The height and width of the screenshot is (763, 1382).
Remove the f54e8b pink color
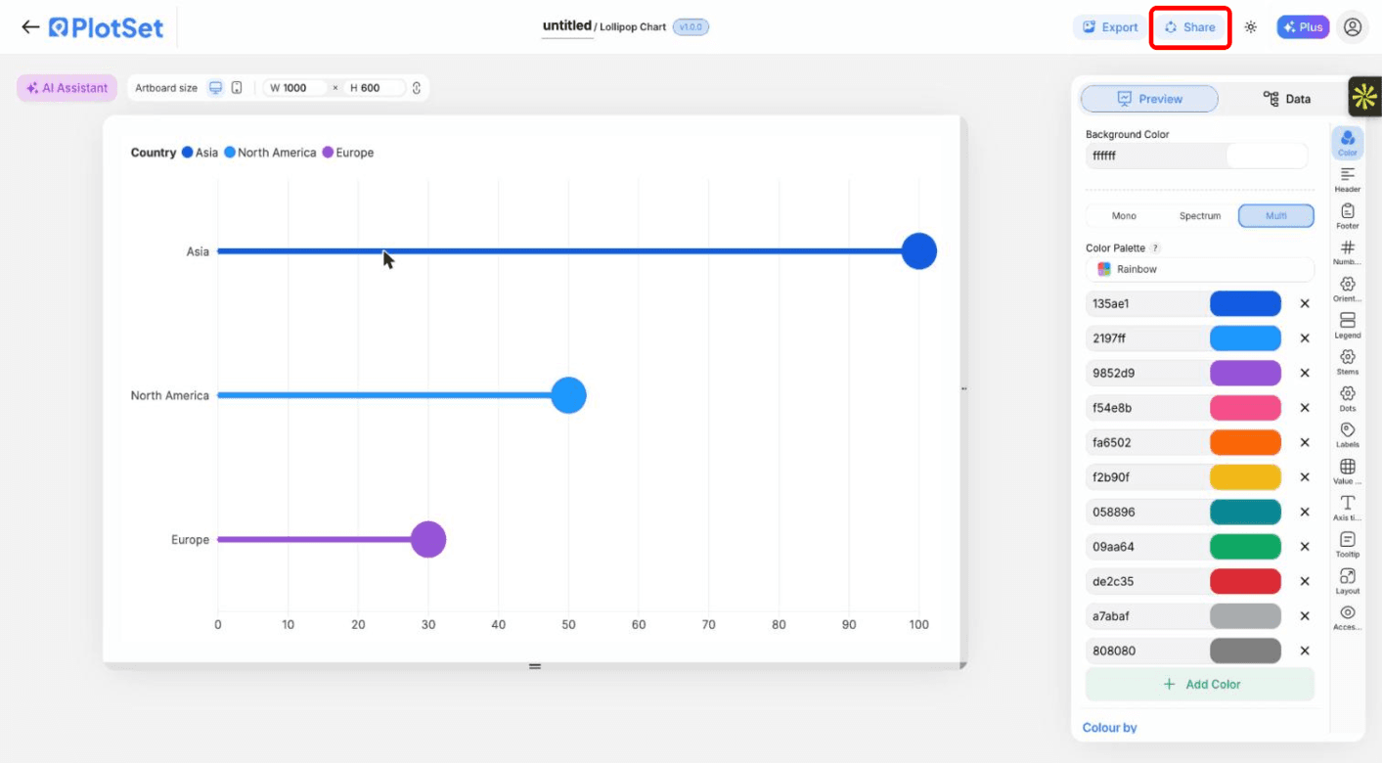[x=1305, y=408]
